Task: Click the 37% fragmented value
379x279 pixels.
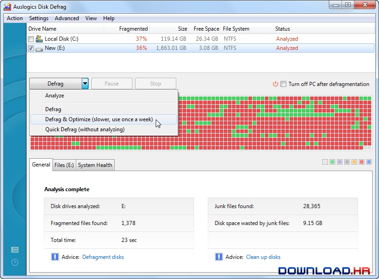Action: 141,39
